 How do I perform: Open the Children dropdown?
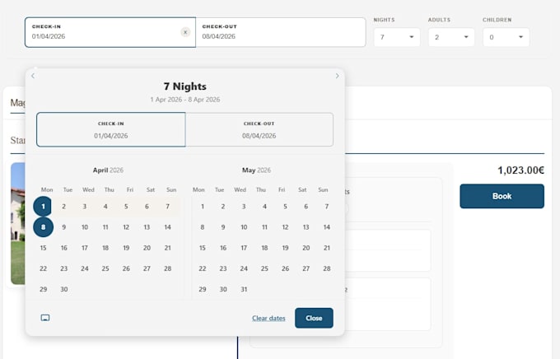click(x=506, y=37)
